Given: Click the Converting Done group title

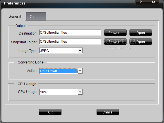Looking at the screenshot, I should click(31, 62).
